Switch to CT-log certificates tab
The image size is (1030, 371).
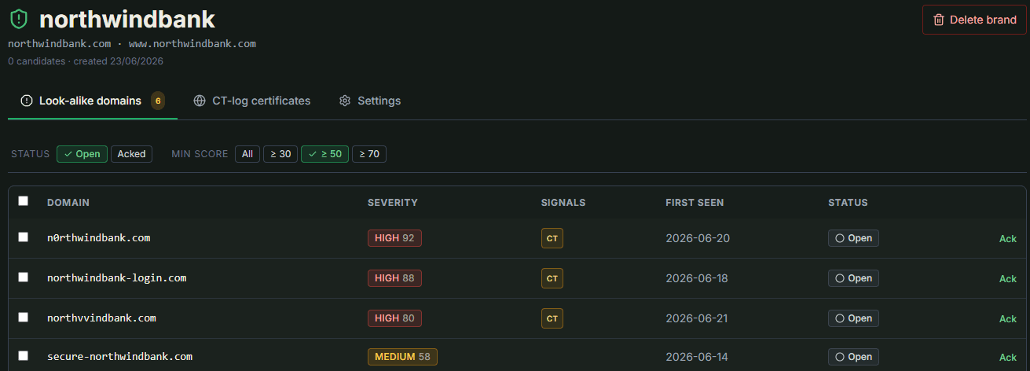pos(251,101)
